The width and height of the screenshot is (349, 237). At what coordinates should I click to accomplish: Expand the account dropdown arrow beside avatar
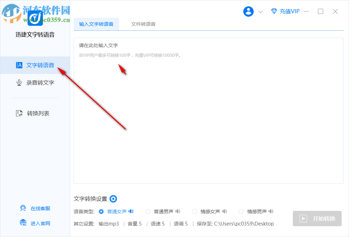[260, 12]
